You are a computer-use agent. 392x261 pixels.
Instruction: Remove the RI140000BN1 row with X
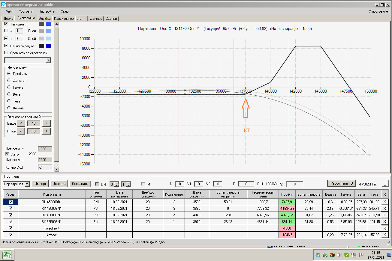(384, 215)
